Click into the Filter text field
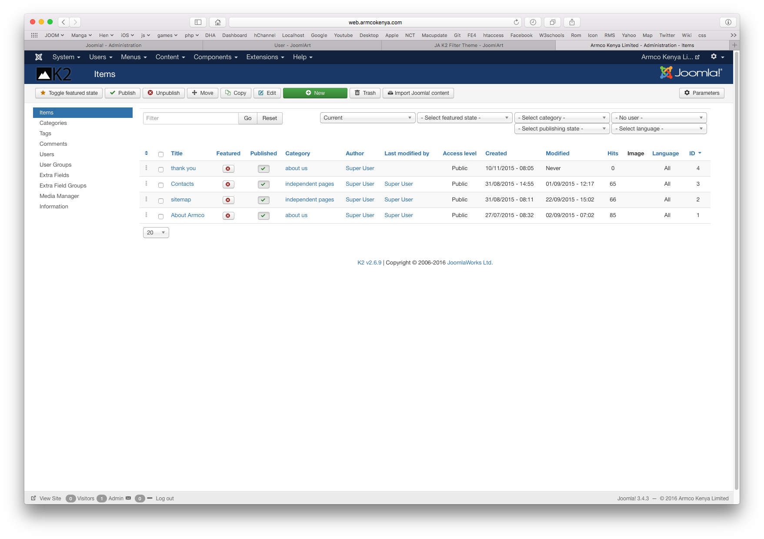 [x=190, y=118]
